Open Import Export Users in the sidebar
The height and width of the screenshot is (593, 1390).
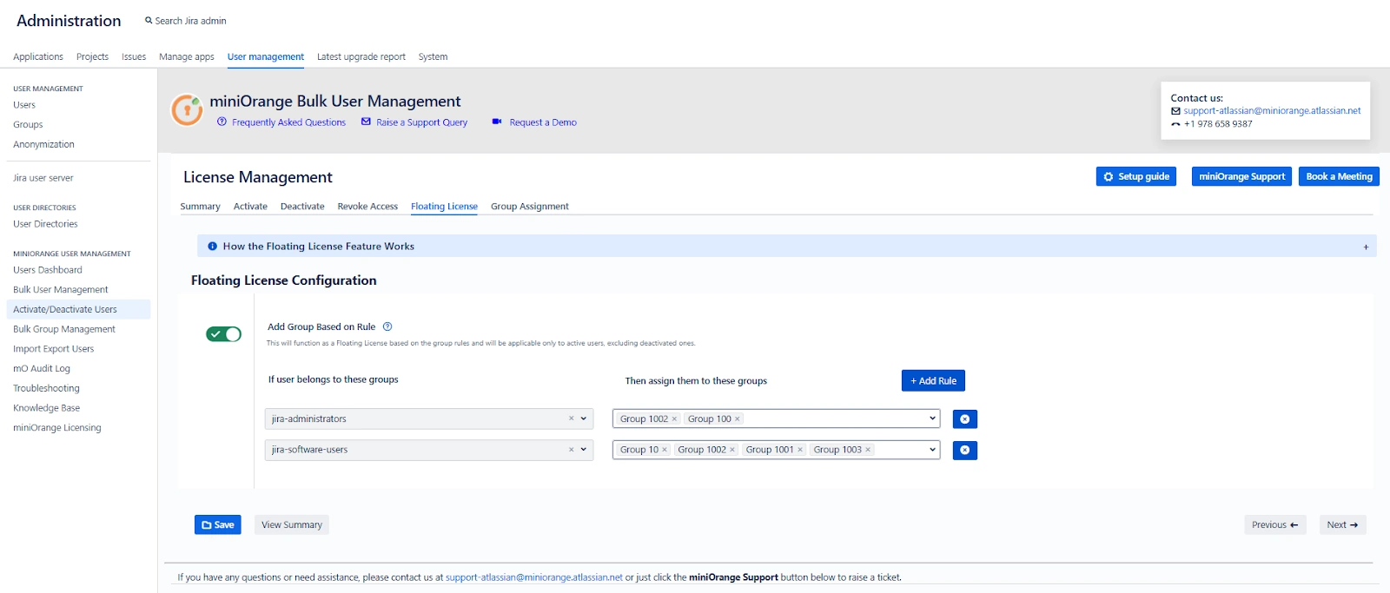[54, 349]
